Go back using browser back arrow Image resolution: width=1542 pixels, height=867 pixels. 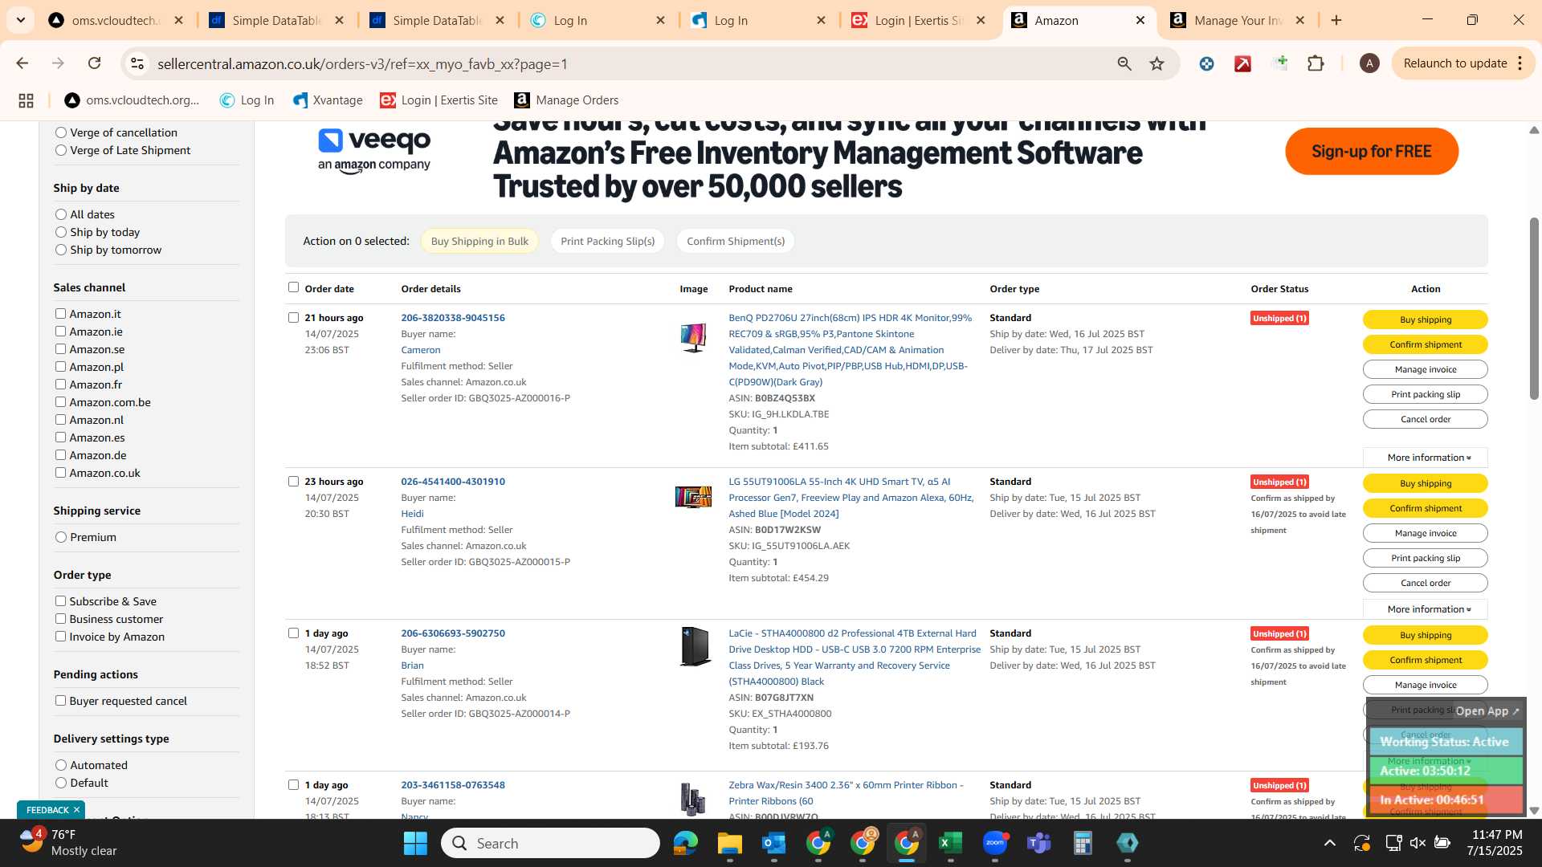click(x=22, y=63)
